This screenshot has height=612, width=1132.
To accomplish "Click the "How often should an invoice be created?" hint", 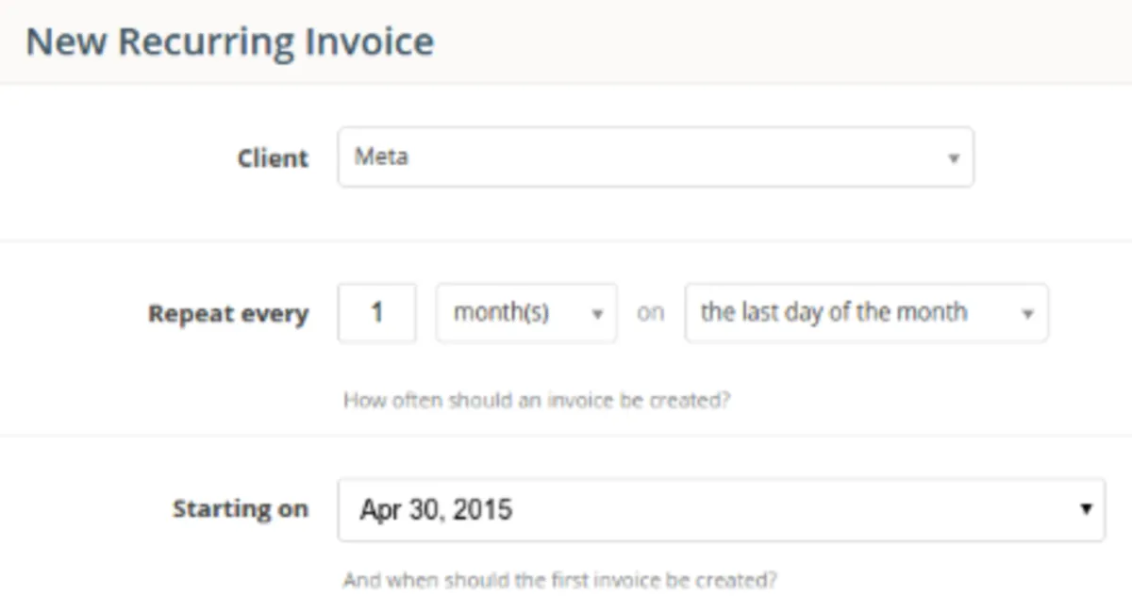I will point(537,400).
